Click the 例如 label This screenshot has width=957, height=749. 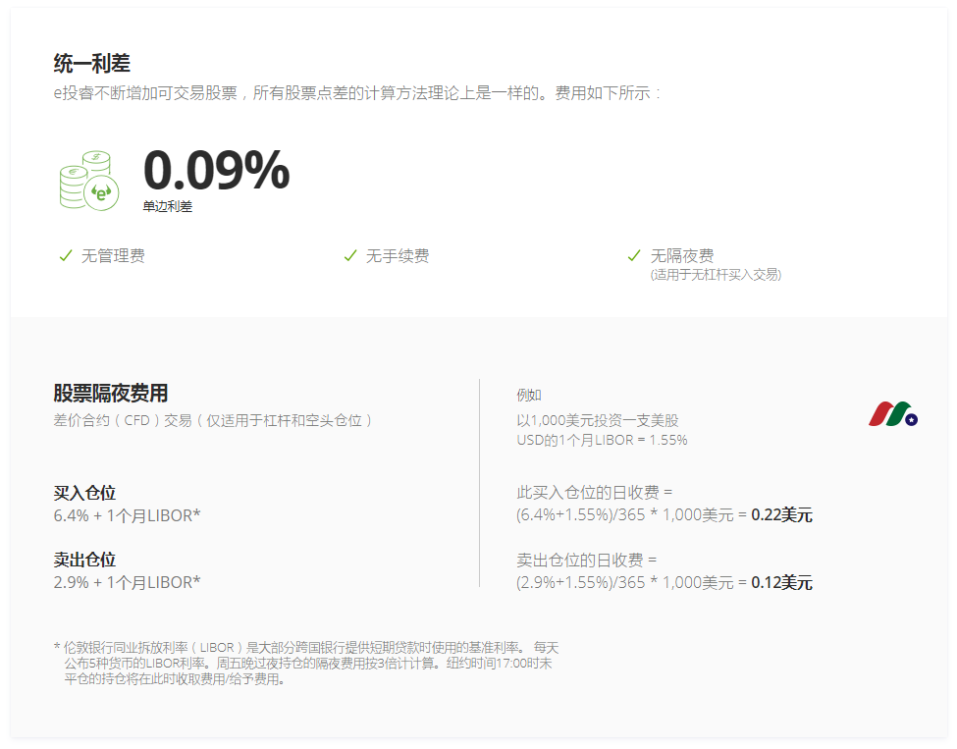pos(528,395)
